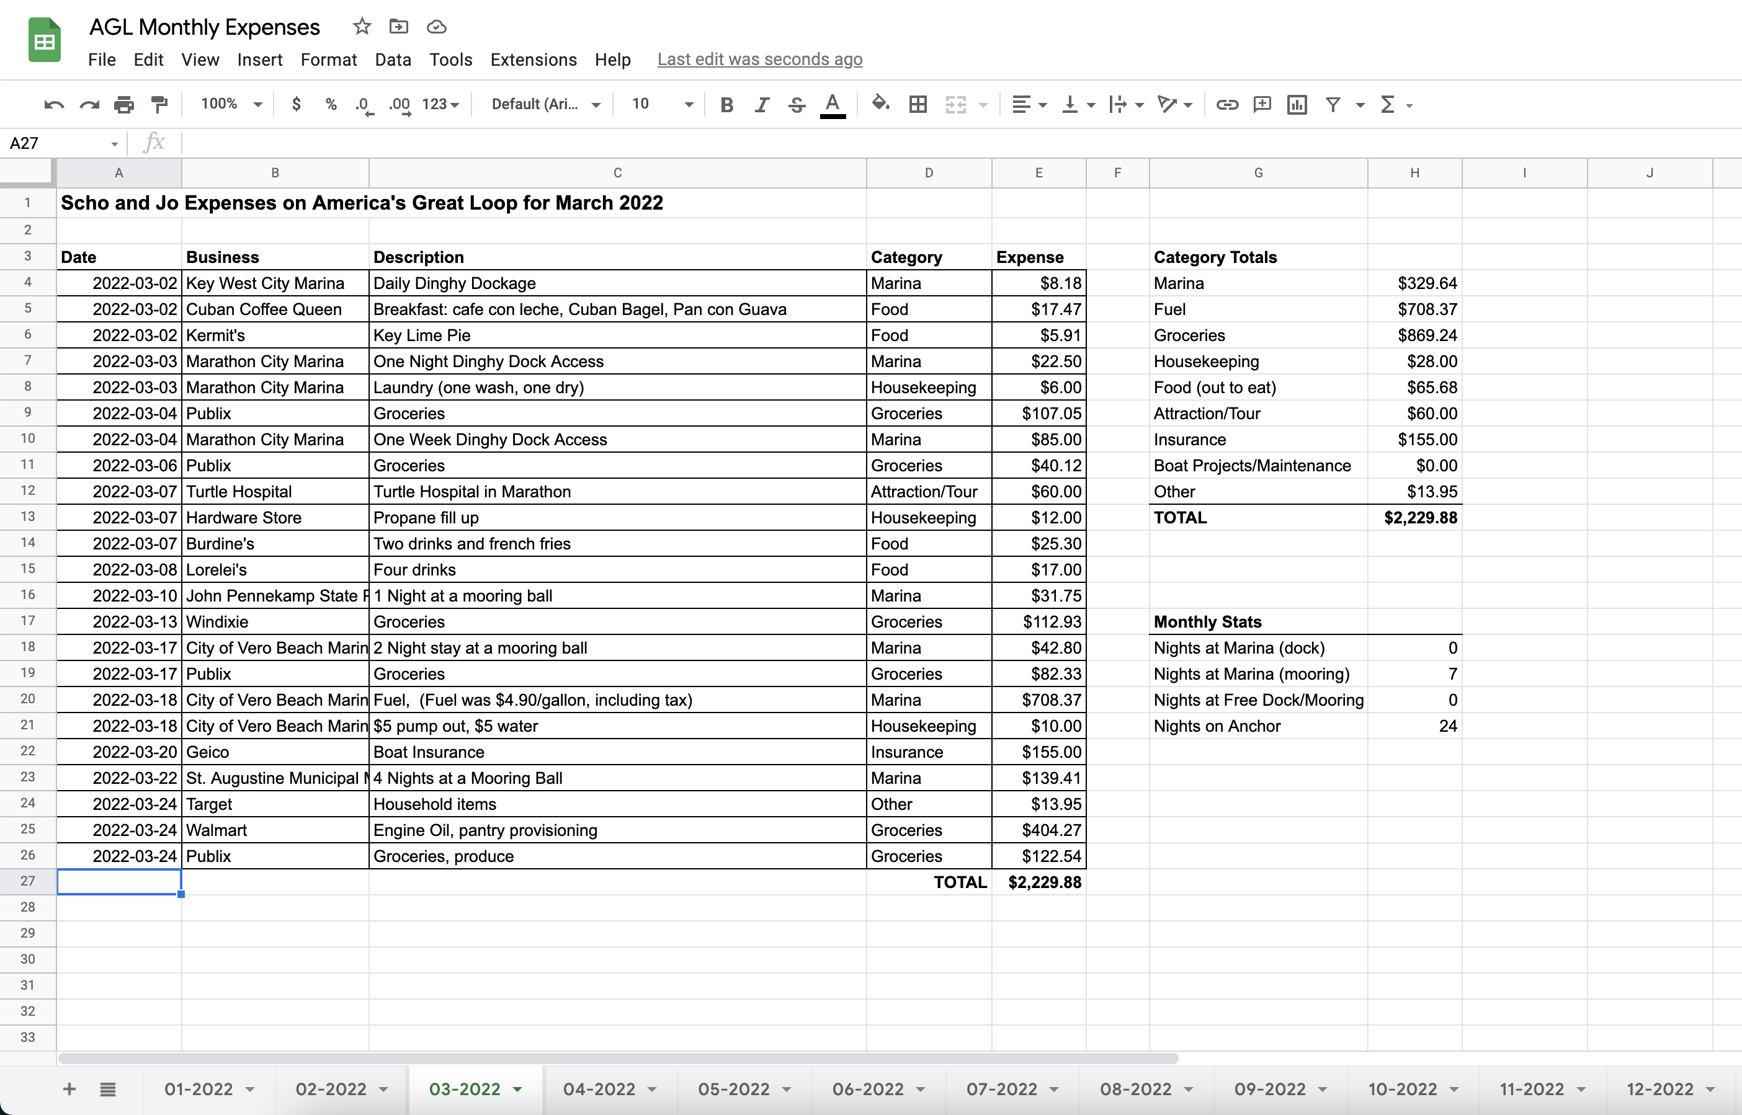Viewport: 1742px width, 1115px height.
Task: Toggle italic formatting
Action: click(761, 105)
